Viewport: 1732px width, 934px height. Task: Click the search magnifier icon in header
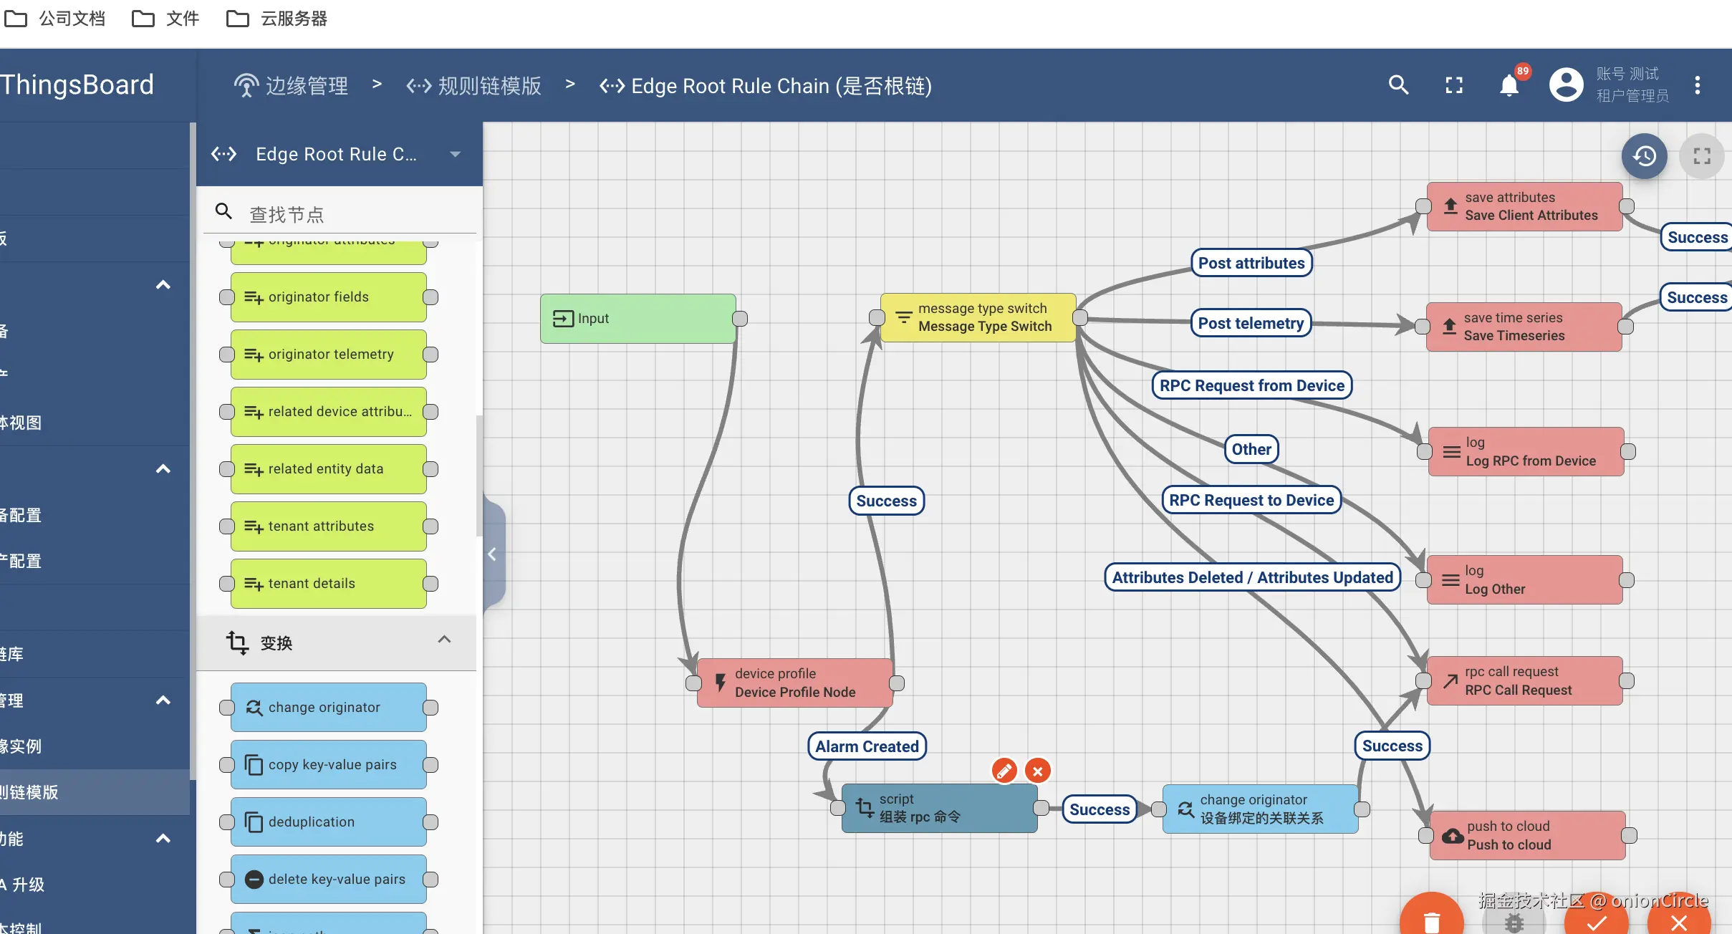pyautogui.click(x=1398, y=85)
